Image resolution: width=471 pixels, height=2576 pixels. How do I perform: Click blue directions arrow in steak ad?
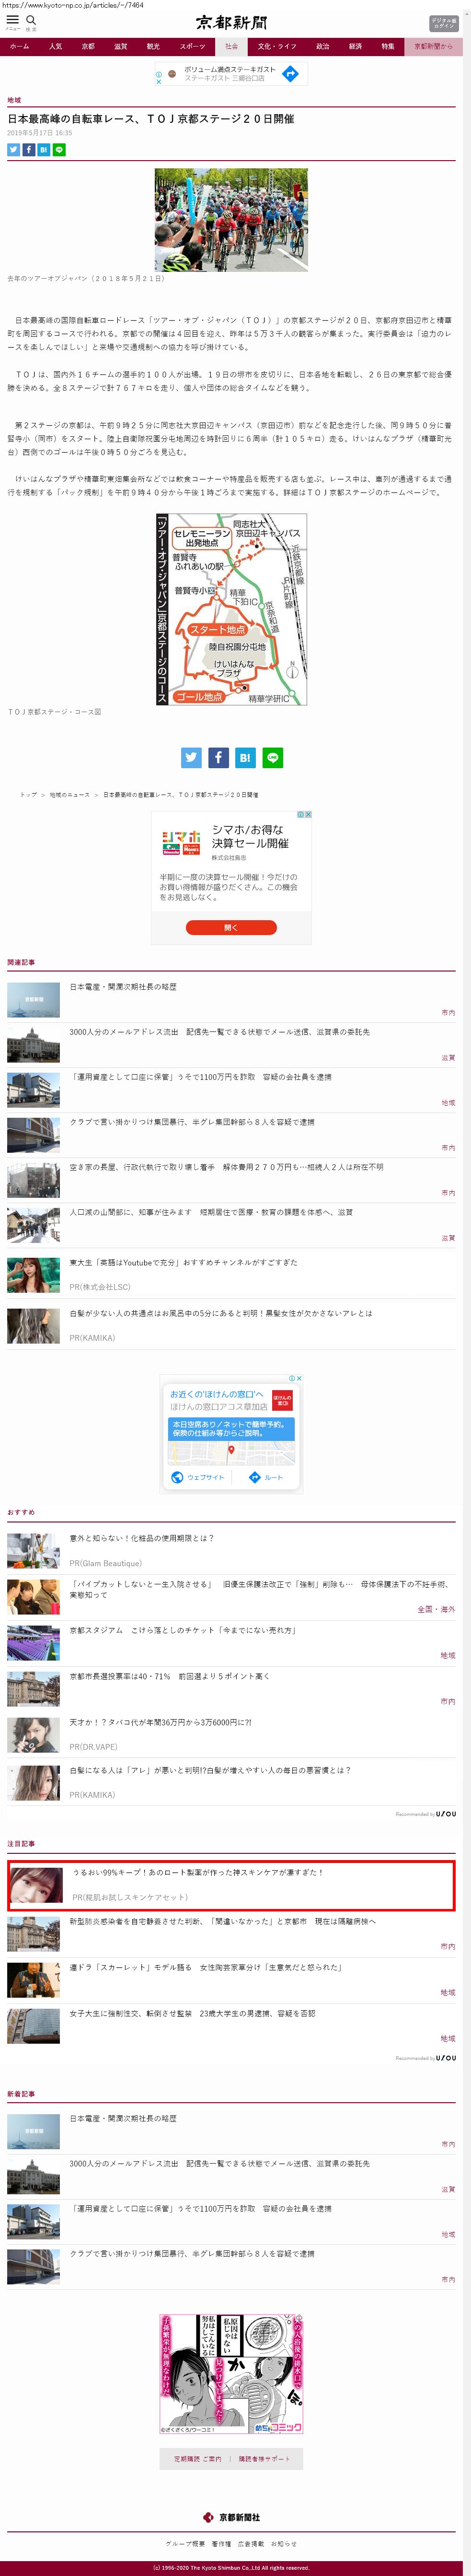coord(290,73)
